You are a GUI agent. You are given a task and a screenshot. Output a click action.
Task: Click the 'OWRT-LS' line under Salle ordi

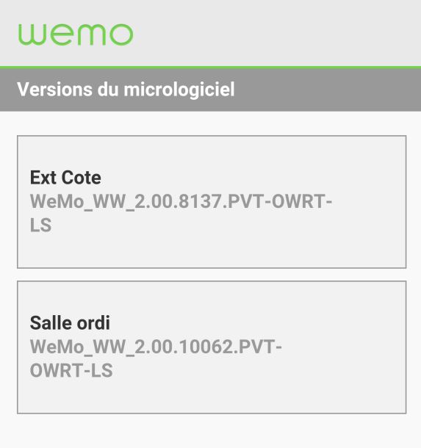(71, 371)
